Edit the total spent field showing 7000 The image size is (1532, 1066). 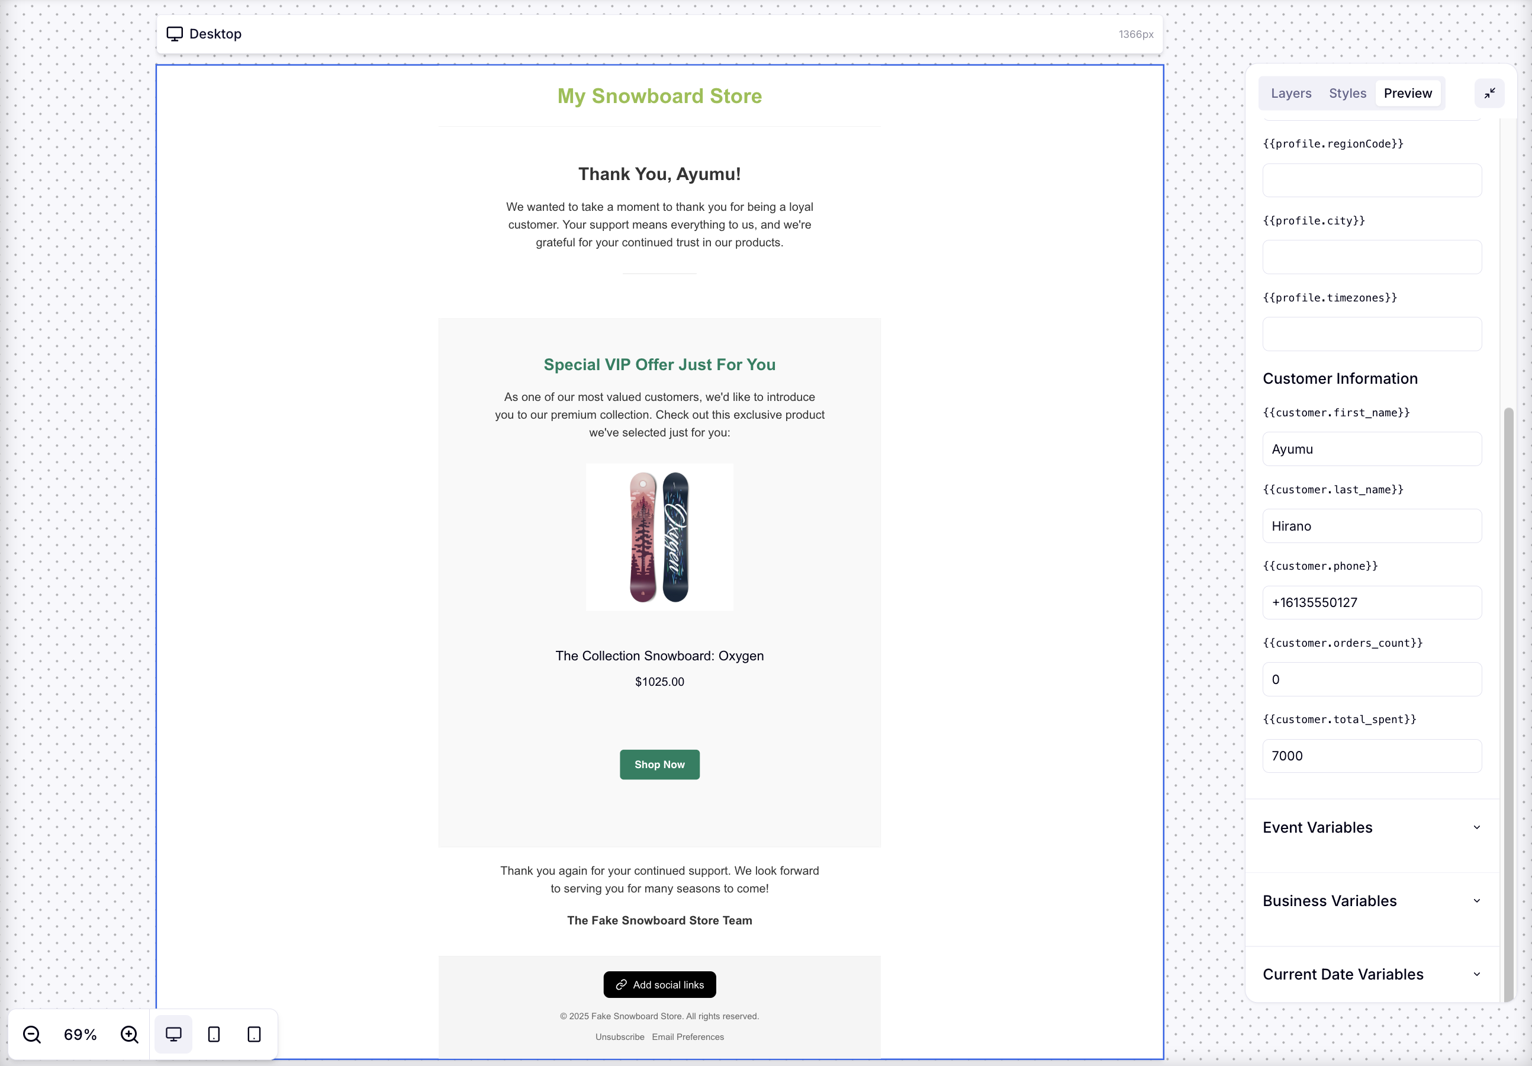[1372, 756]
